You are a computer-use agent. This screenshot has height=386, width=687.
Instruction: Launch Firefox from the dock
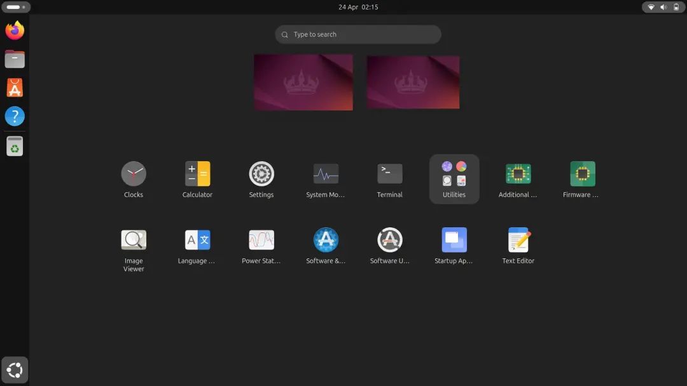tap(15, 29)
